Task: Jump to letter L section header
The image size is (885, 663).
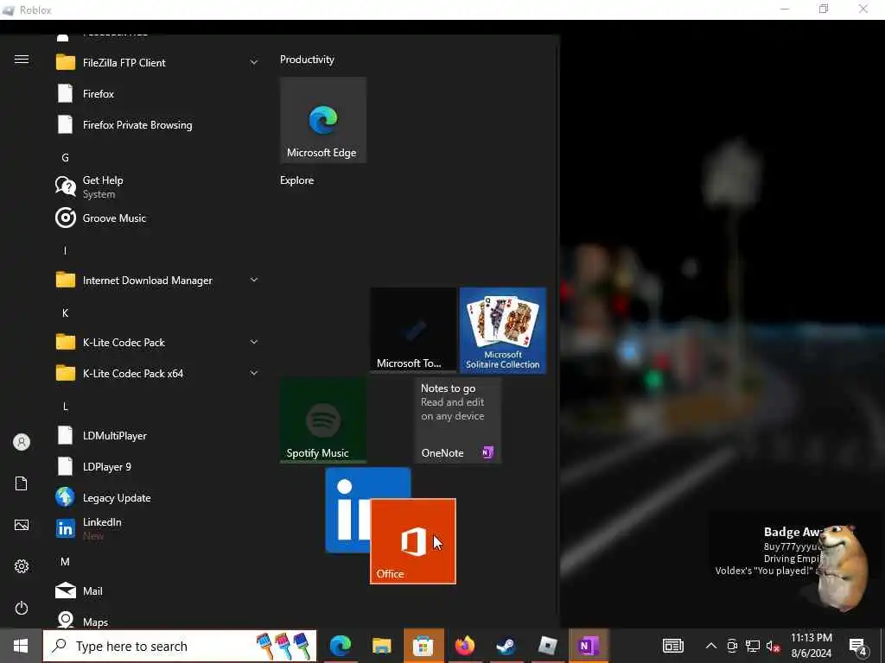Action: [66, 407]
